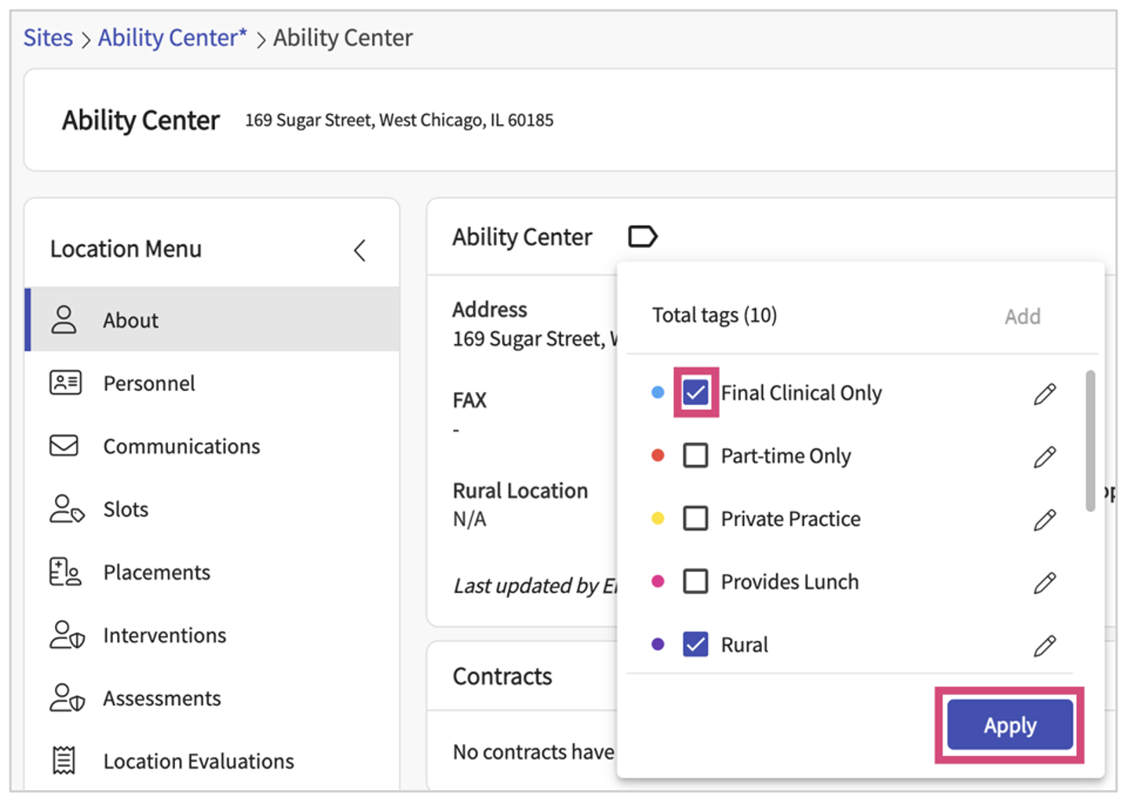1127x801 pixels.
Task: Click the purple Rural color dot
Action: pyautogui.click(x=658, y=645)
